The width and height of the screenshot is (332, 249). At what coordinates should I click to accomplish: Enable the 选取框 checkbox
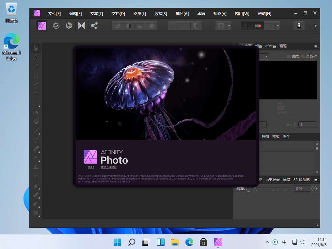pyautogui.click(x=303, y=56)
